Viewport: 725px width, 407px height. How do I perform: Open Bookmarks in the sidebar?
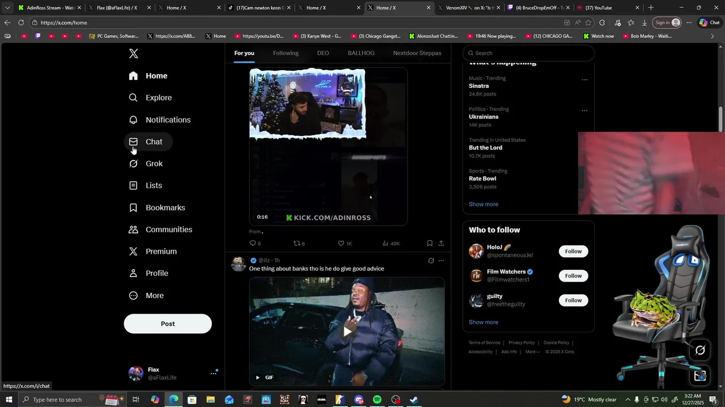(157, 207)
